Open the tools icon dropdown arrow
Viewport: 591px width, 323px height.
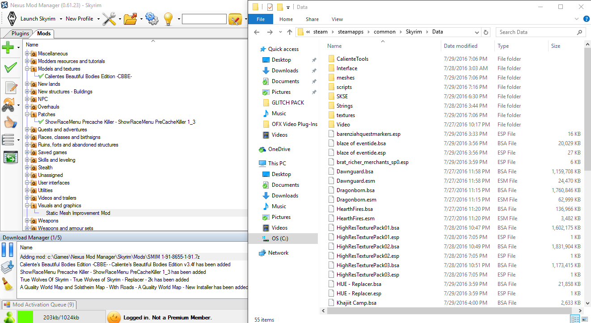click(x=119, y=19)
